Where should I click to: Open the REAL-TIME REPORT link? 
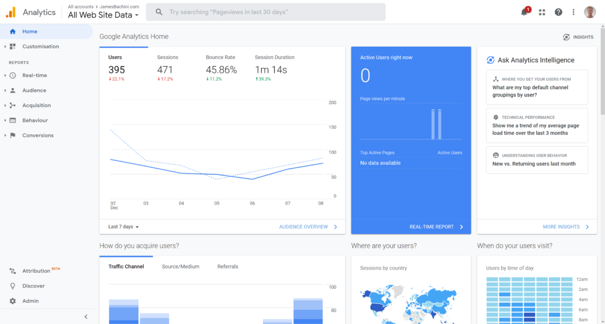point(437,226)
